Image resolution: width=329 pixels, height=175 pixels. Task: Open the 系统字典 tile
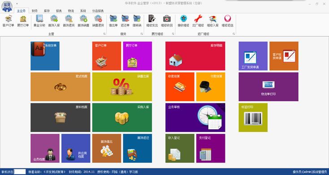pyautogui.click(x=45, y=56)
